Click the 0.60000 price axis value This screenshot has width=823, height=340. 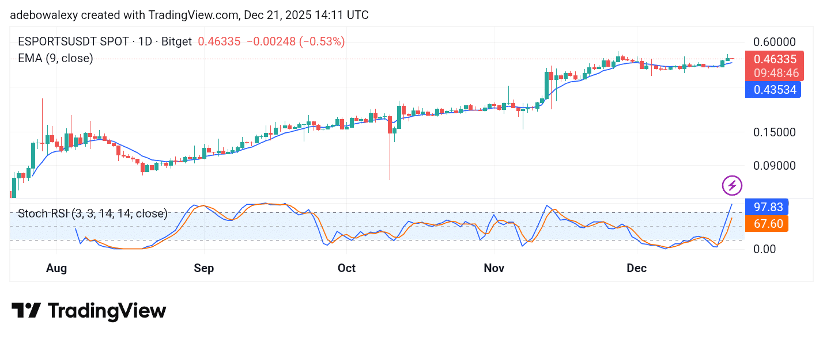coord(774,42)
